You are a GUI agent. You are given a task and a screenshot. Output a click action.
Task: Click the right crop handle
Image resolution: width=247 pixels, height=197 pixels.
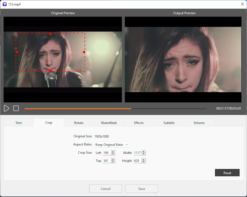[x=84, y=52]
